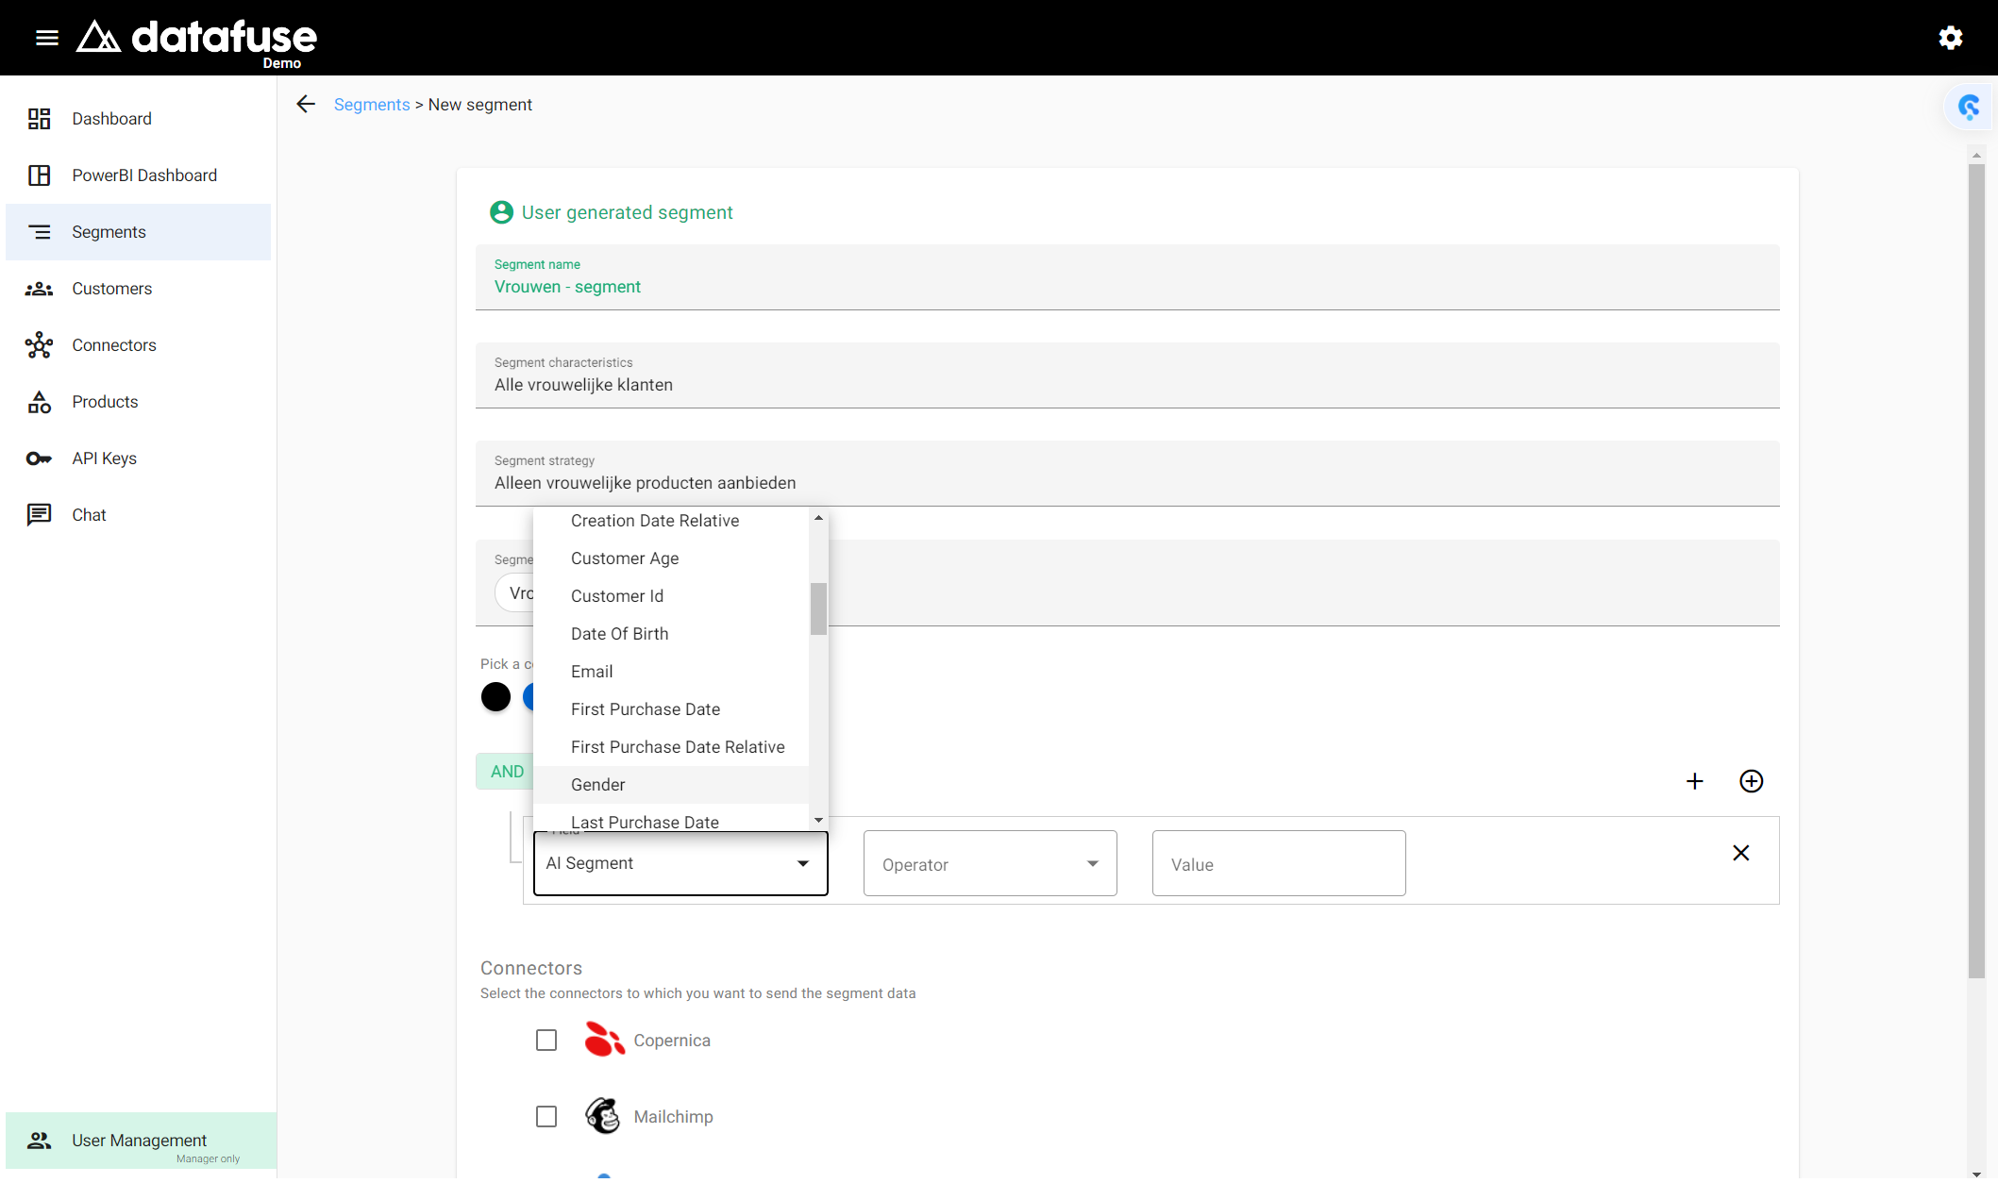Click the back arrow icon
The height and width of the screenshot is (1183, 1998).
[x=306, y=104]
